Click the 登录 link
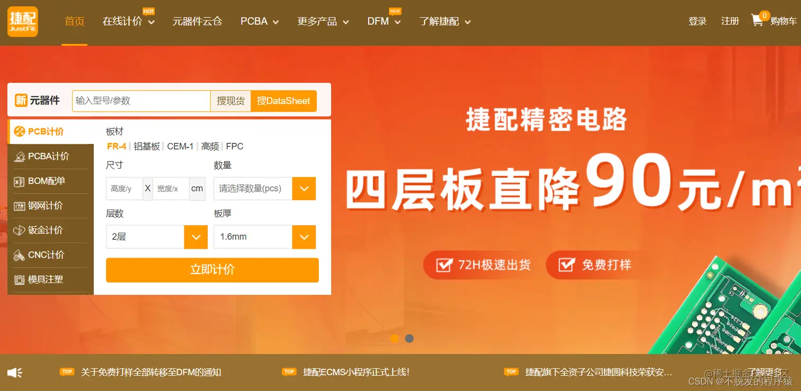The image size is (801, 391). 698,21
